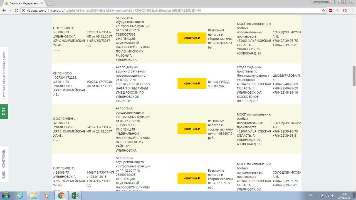Select the 'Сервисы - Федеральная' browser tab
The image size is (356, 200).
[x=24, y=3]
